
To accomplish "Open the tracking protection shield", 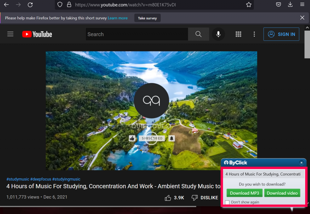I will pyautogui.click(x=60, y=4).
